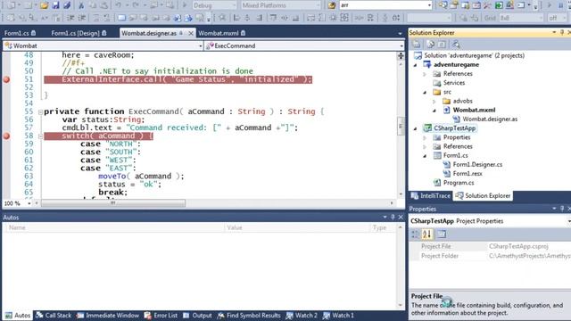This screenshot has height=321, width=571.
Task: Open the Call Stack tab
Action: pos(54,316)
